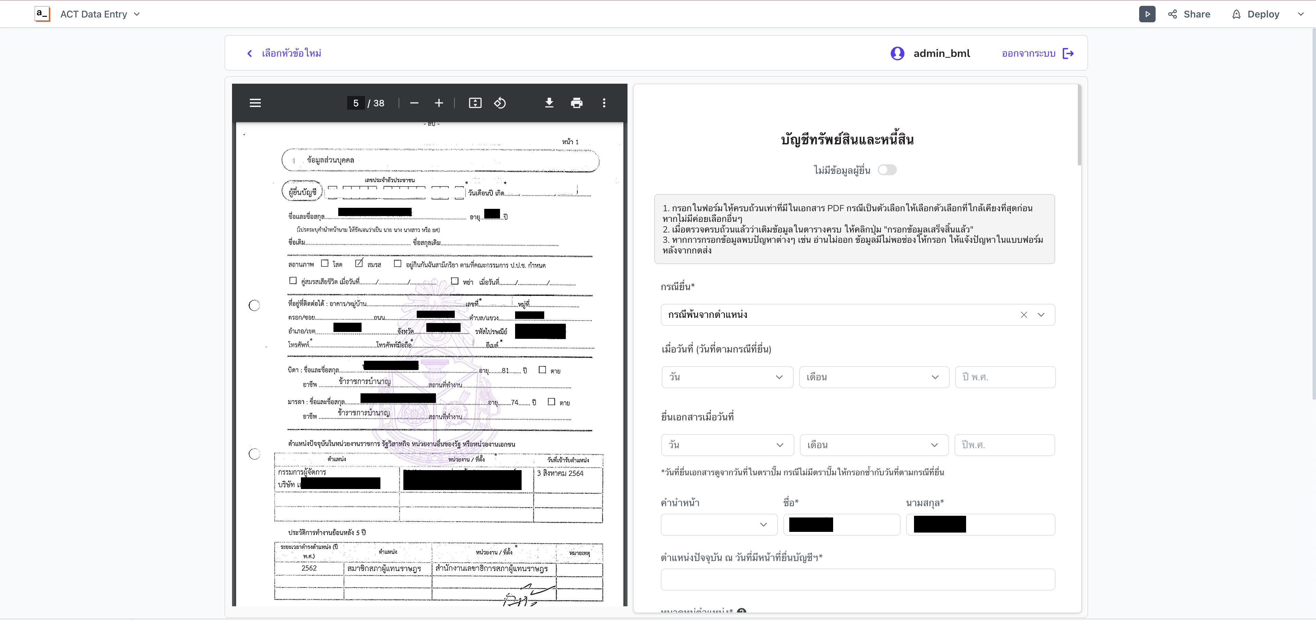Click คู่สมรสเสียชีวิต checkbox in PDF

[x=293, y=281]
